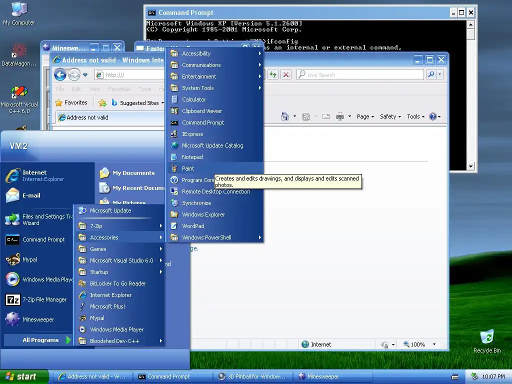Screen dimensions: 512x384
Task: Switch to 3D Pinball taskbar button
Action: pos(252,376)
